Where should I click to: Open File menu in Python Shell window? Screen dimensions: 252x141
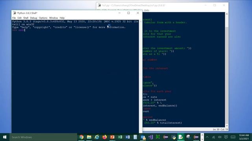point(14,18)
